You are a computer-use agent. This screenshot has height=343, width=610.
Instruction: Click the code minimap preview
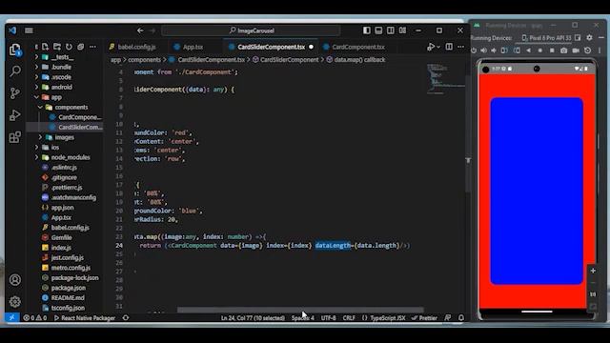coord(445,80)
